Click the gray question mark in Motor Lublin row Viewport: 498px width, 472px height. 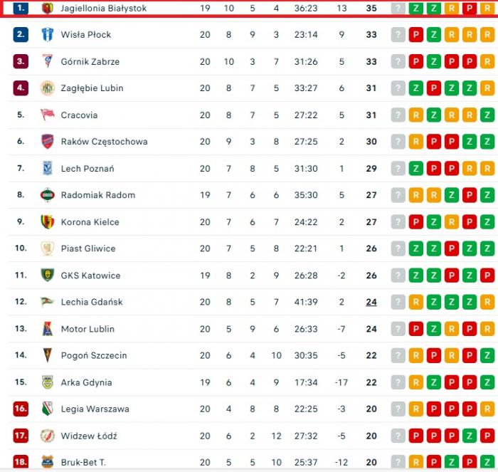(x=398, y=329)
